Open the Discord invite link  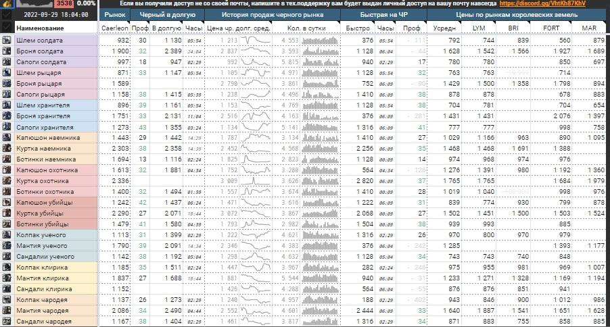pos(542,3)
